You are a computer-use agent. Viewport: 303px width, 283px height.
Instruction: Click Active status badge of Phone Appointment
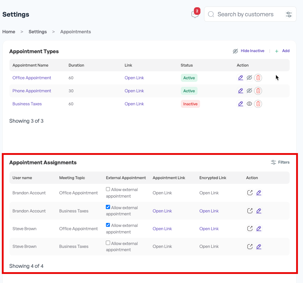point(189,91)
